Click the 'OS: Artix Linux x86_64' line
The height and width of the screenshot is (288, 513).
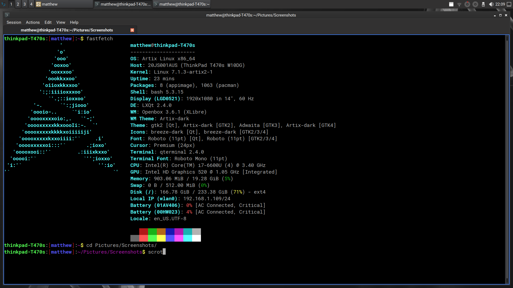163,59
